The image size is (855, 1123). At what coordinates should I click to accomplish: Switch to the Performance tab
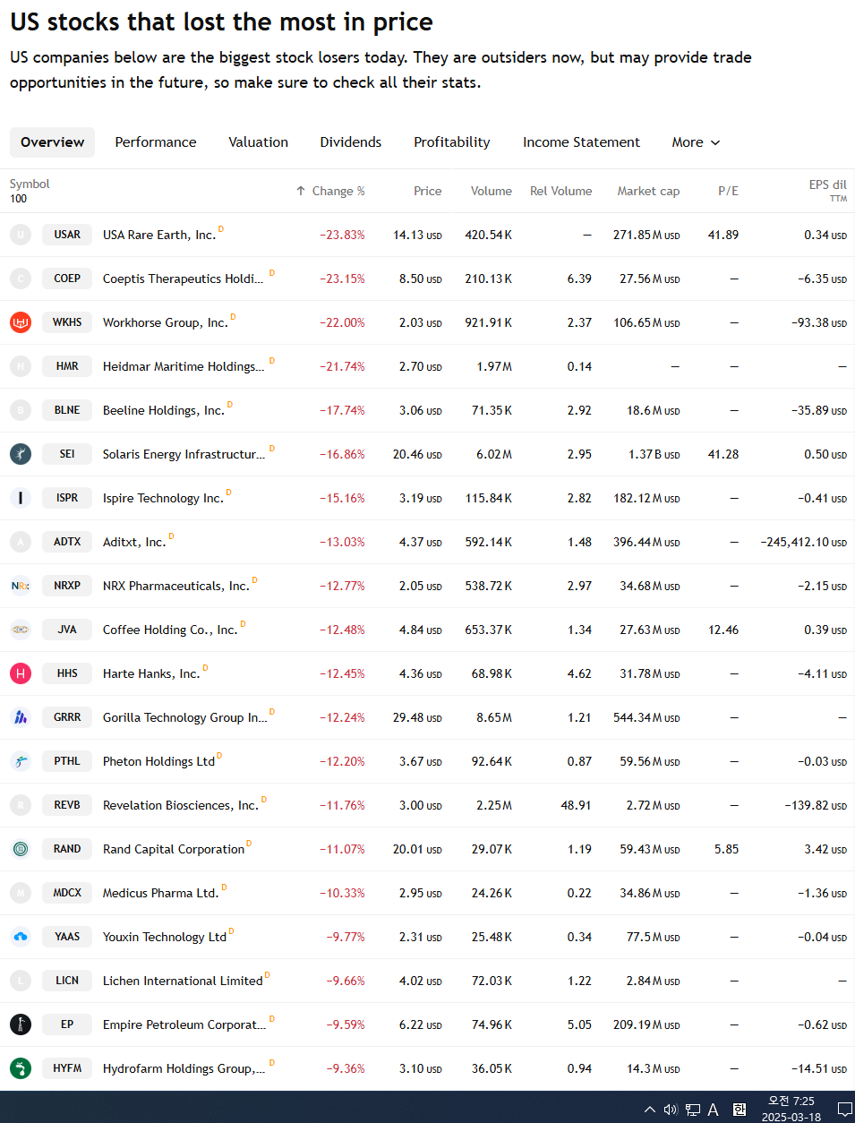click(x=156, y=142)
